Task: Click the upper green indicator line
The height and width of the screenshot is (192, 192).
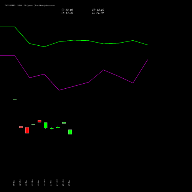Action: pos(74,40)
